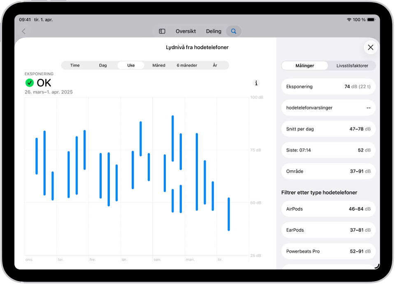Filter by AirPods headphones
Viewport: 395px width, 284px height.
[x=328, y=209]
